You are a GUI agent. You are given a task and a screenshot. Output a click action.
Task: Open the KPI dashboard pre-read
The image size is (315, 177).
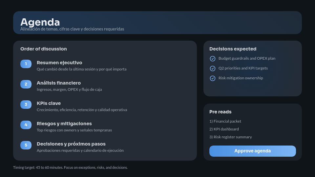coord(224,129)
